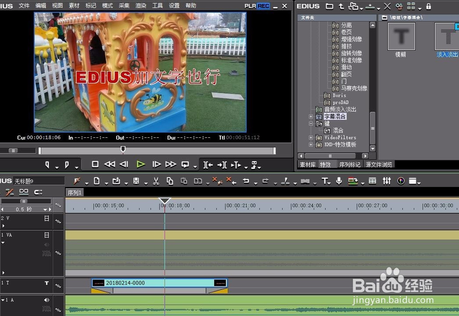459x316 pixels.
Task: Toggle video mute on 1 VA track
Action: pyautogui.click(x=46, y=235)
